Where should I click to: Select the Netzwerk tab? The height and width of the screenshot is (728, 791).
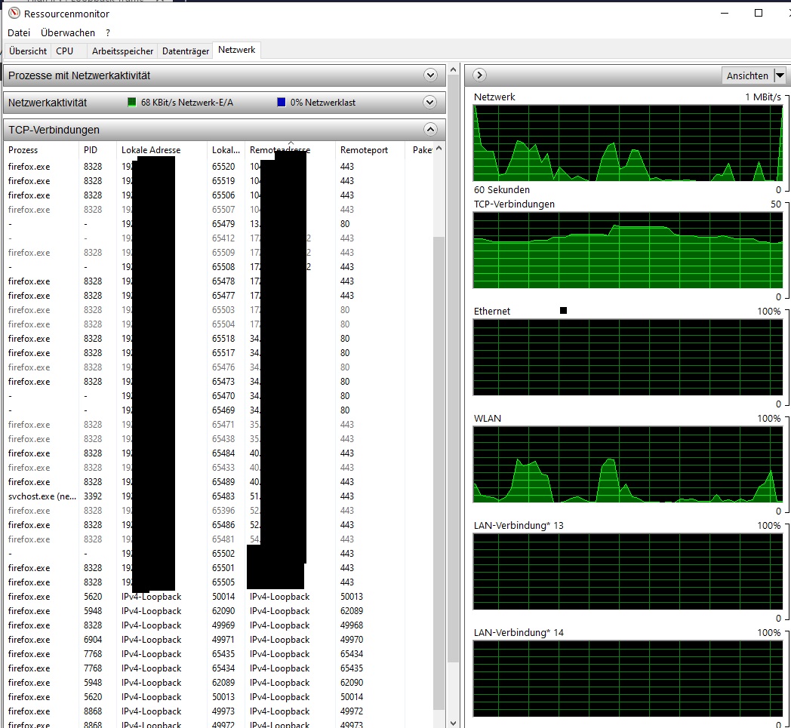click(x=236, y=50)
